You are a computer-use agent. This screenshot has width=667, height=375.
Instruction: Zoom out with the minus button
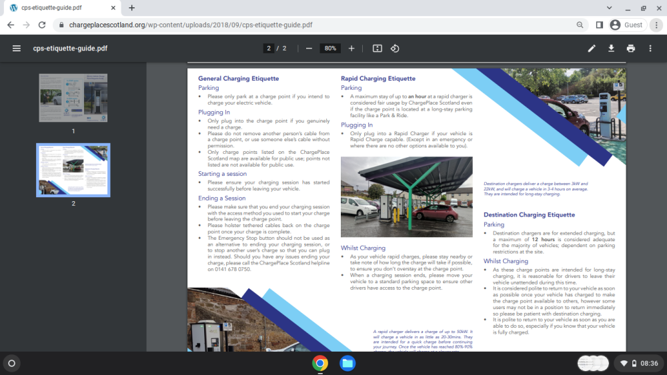pos(309,49)
